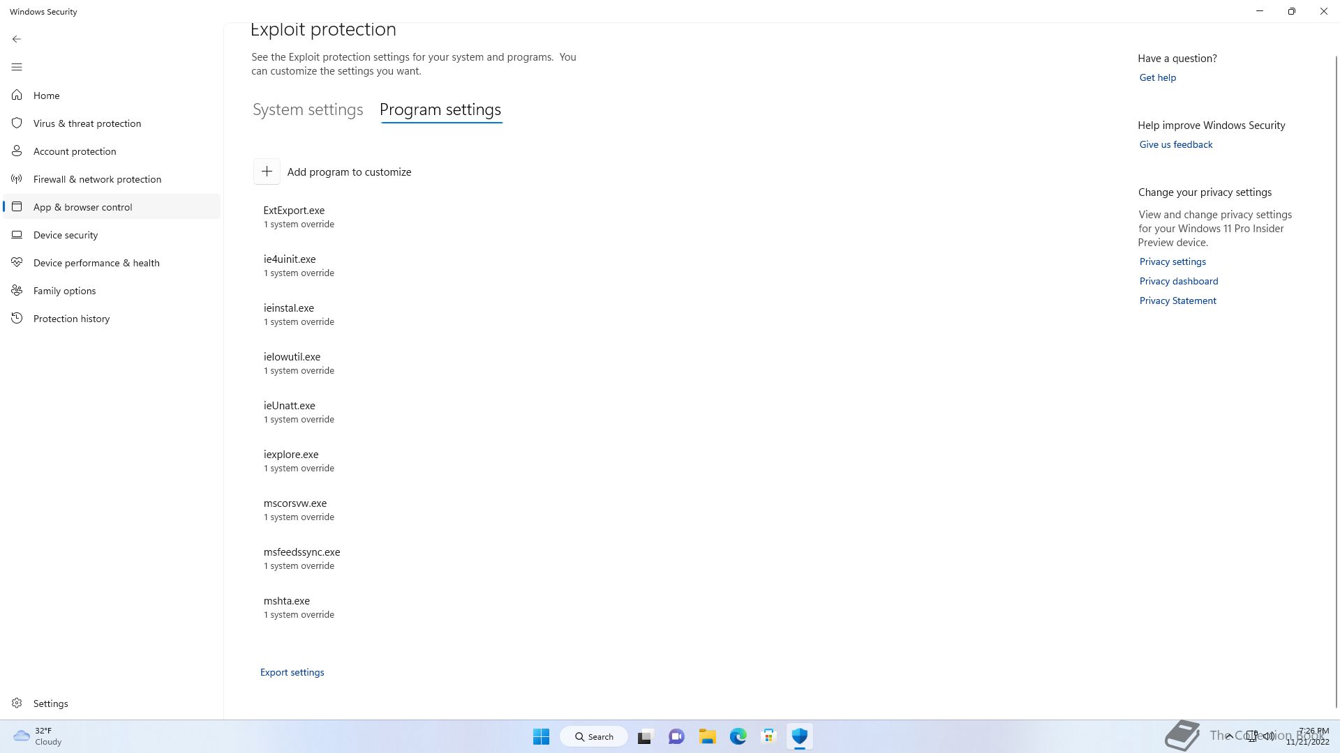The height and width of the screenshot is (753, 1340).
Task: Click the back arrow icon
Action: click(17, 39)
